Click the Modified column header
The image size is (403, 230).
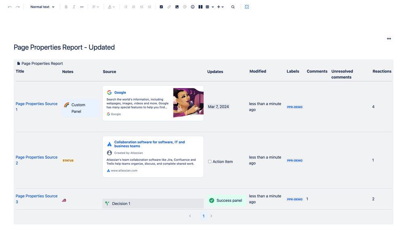258,71
